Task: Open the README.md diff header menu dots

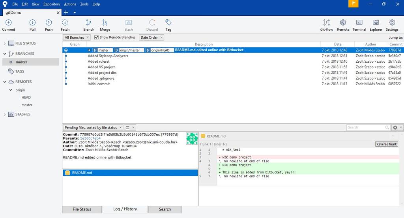Action: [x=393, y=136]
